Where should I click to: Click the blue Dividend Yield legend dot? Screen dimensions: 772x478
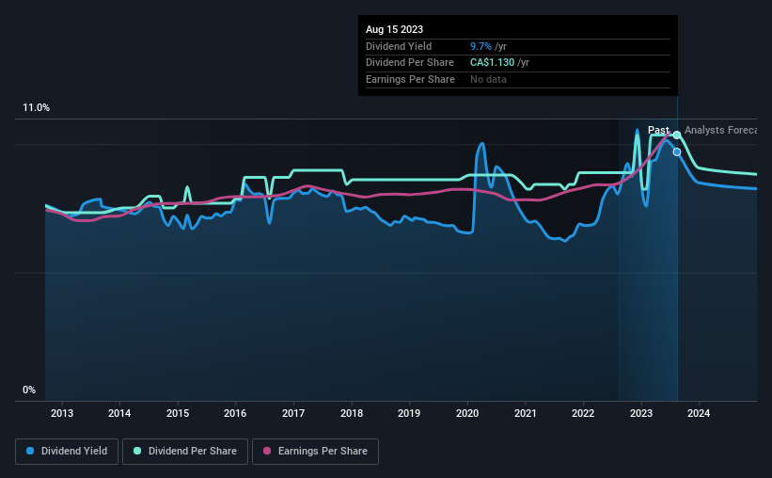pyautogui.click(x=30, y=451)
